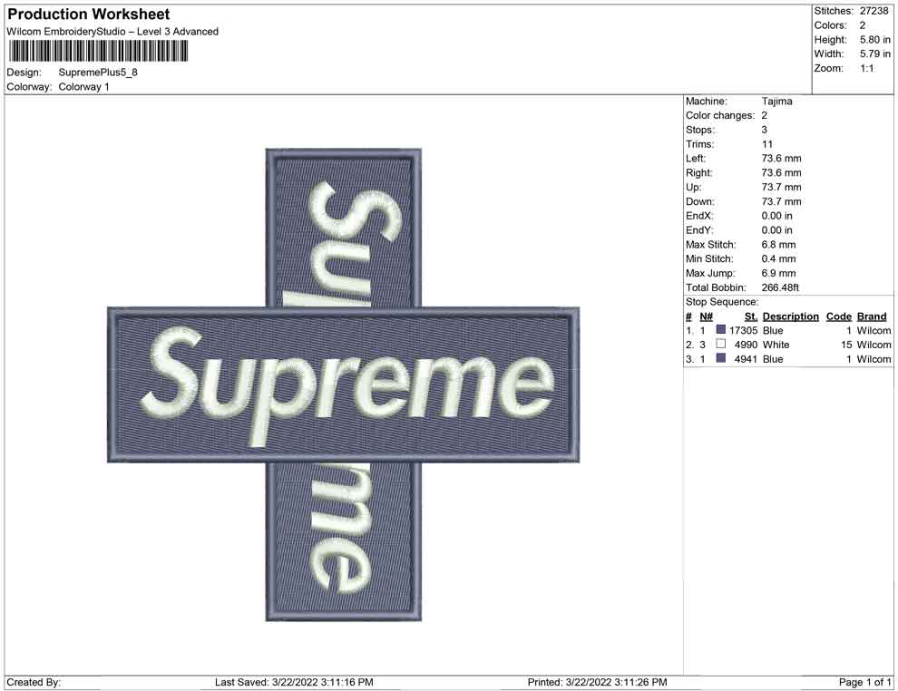898x691 pixels.
Task: Click the Created By footer label
Action: pyautogui.click(x=34, y=682)
